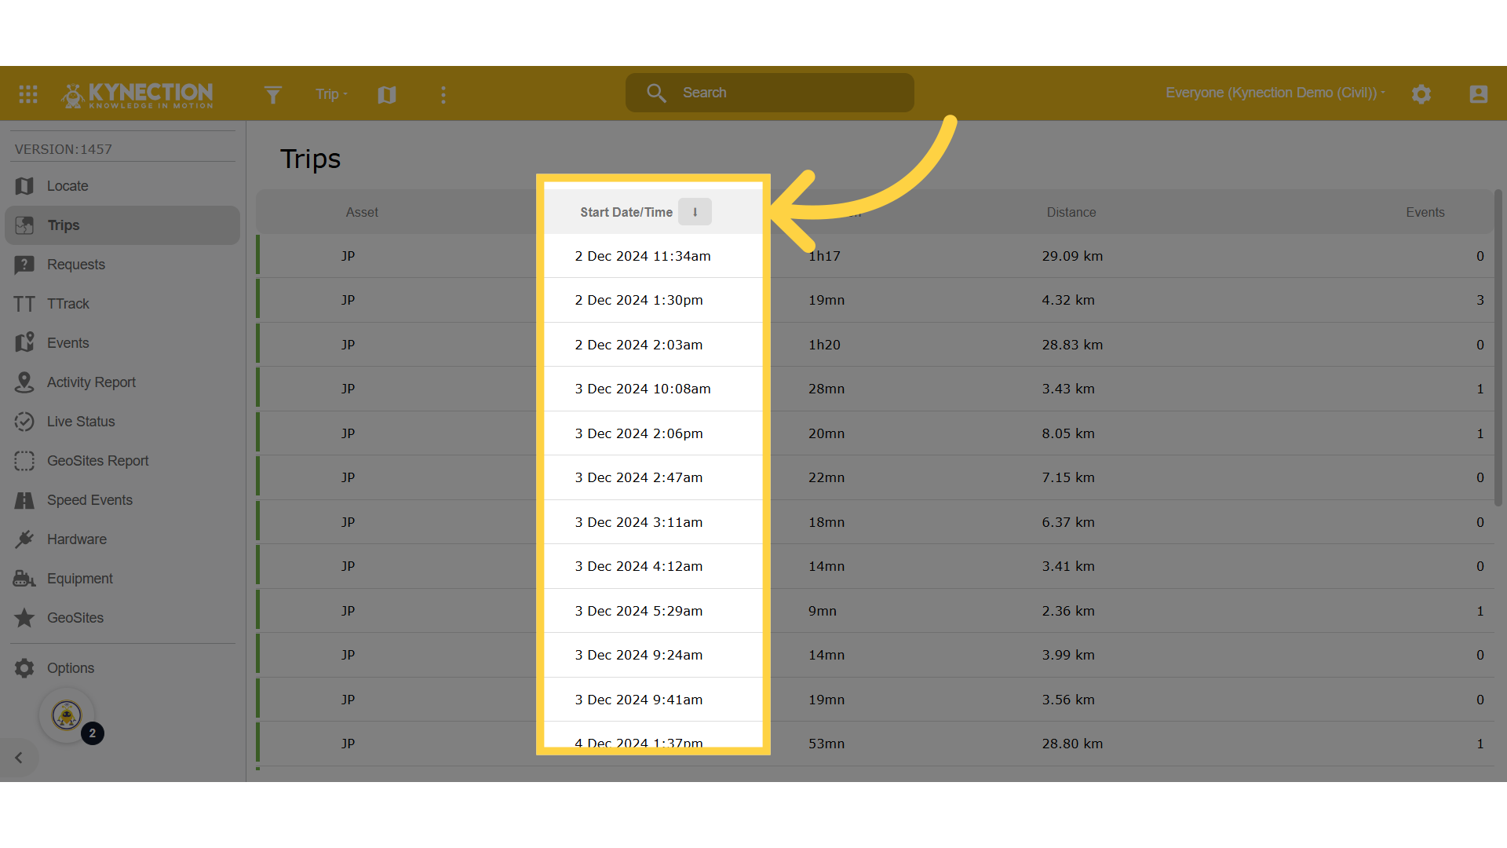
Task: Sort by the Events column header
Action: pyautogui.click(x=1425, y=212)
